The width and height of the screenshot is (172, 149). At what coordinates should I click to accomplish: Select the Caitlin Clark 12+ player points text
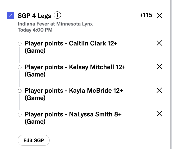click(x=71, y=43)
